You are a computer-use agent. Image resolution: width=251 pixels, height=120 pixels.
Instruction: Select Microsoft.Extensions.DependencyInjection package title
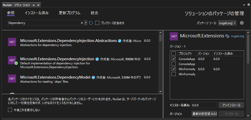[57, 59]
